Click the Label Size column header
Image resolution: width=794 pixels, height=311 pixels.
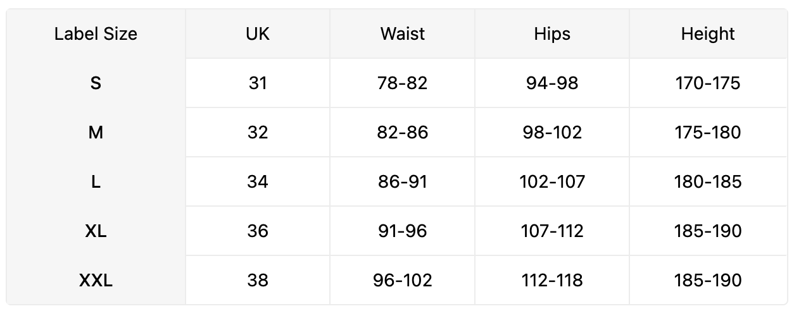[x=96, y=34]
